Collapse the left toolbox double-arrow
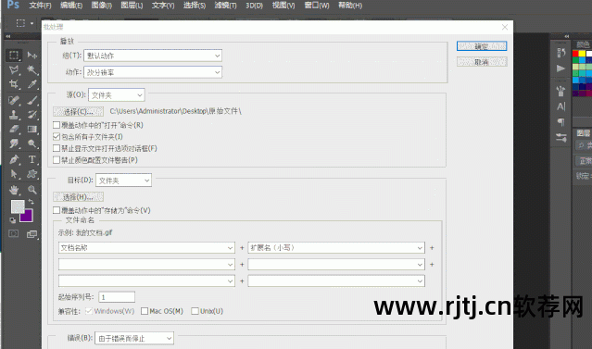The image size is (592, 349). click(8, 36)
